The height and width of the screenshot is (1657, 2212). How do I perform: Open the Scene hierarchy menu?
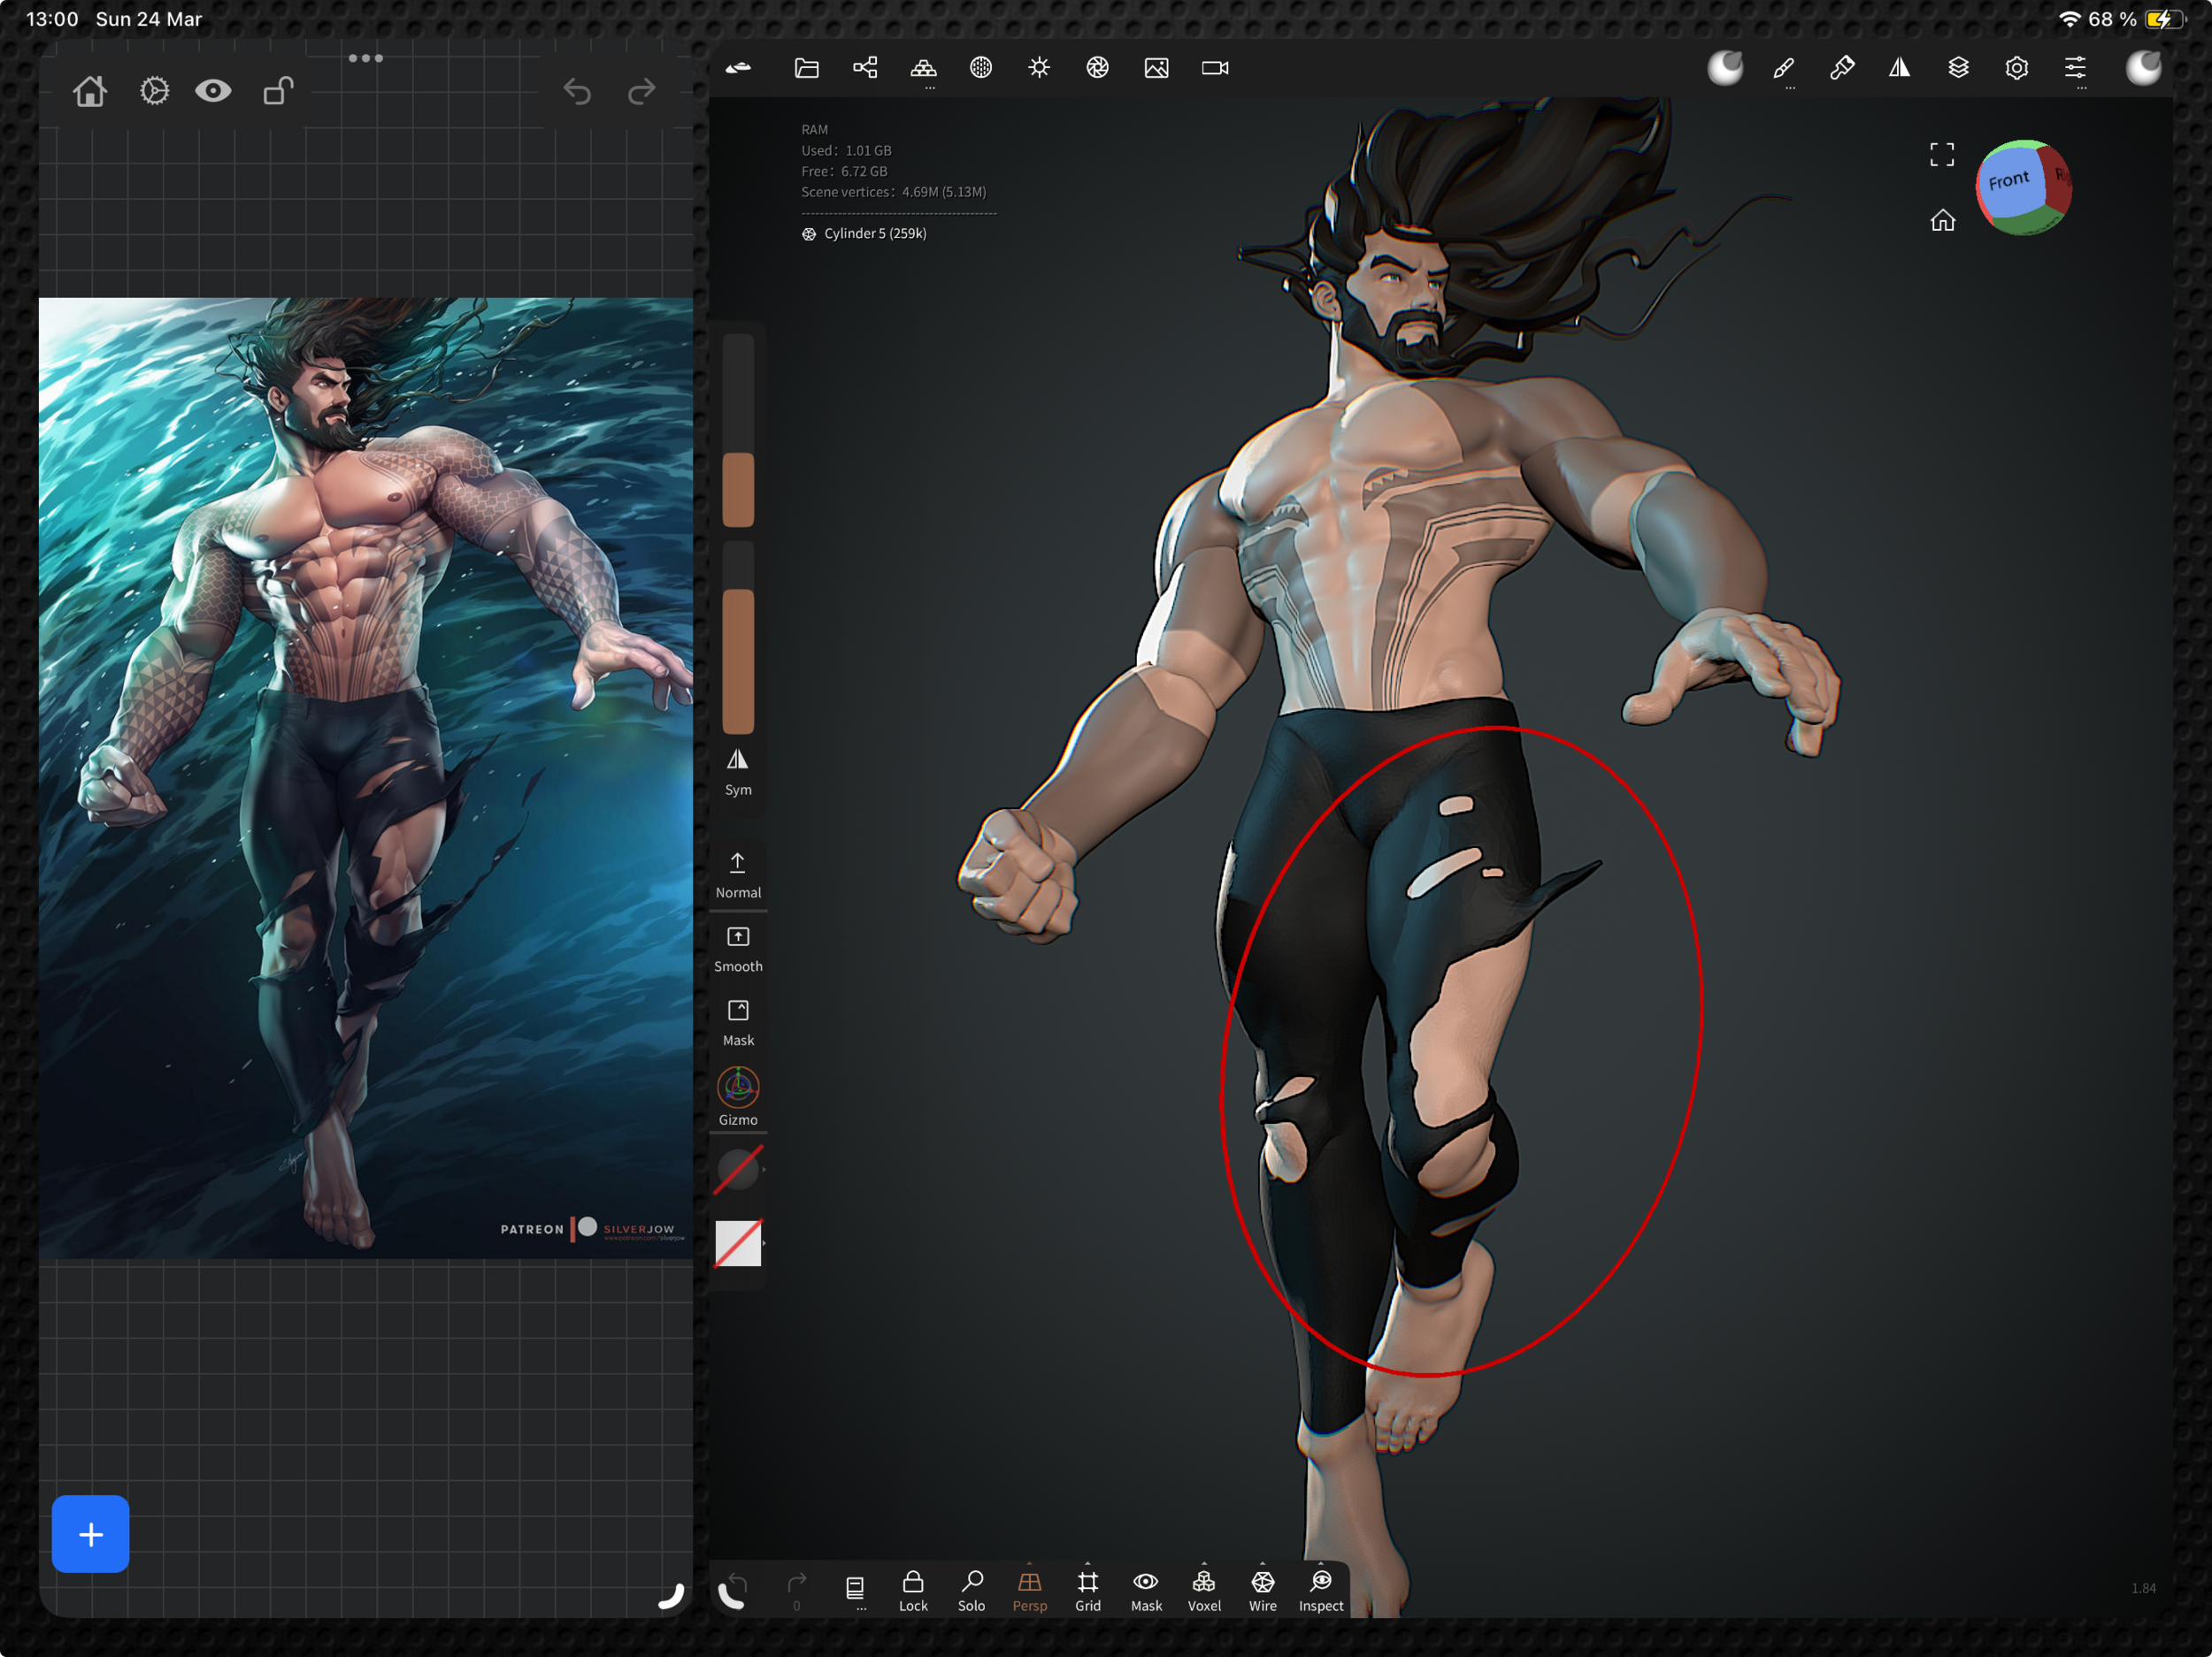point(865,68)
